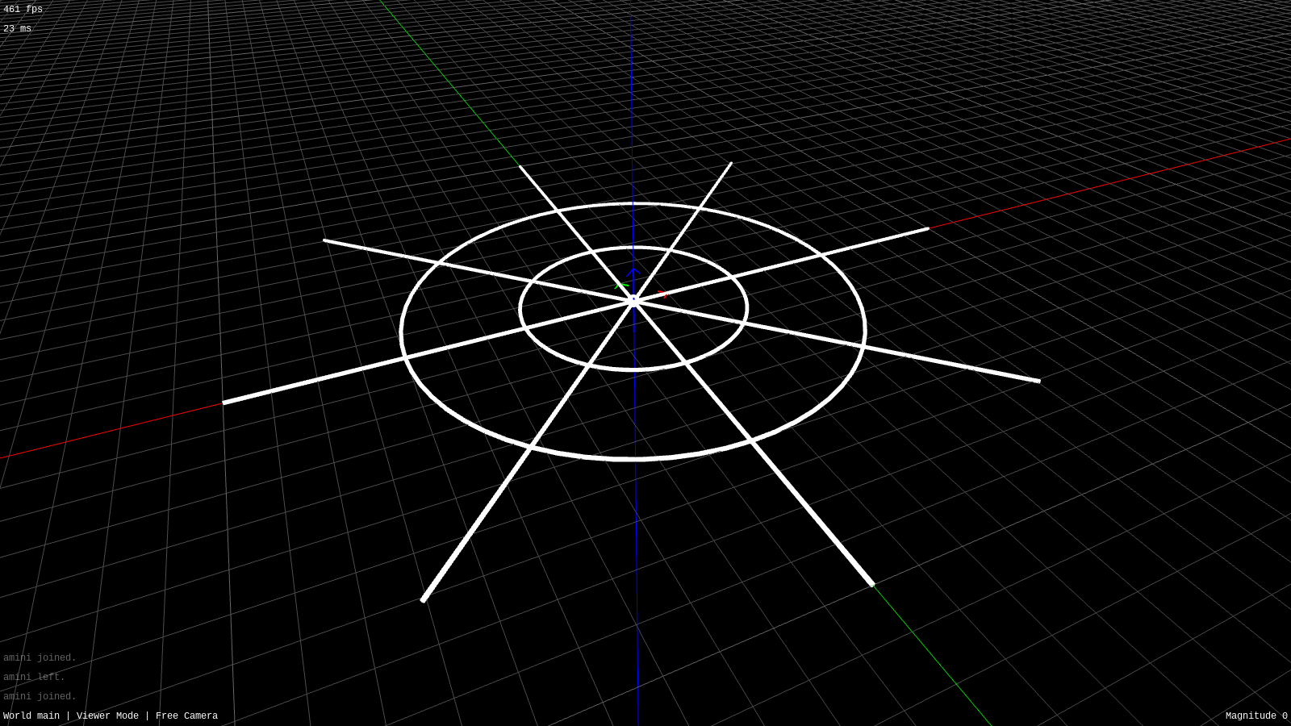
Task: Click "World main" in the status line
Action: point(31,716)
